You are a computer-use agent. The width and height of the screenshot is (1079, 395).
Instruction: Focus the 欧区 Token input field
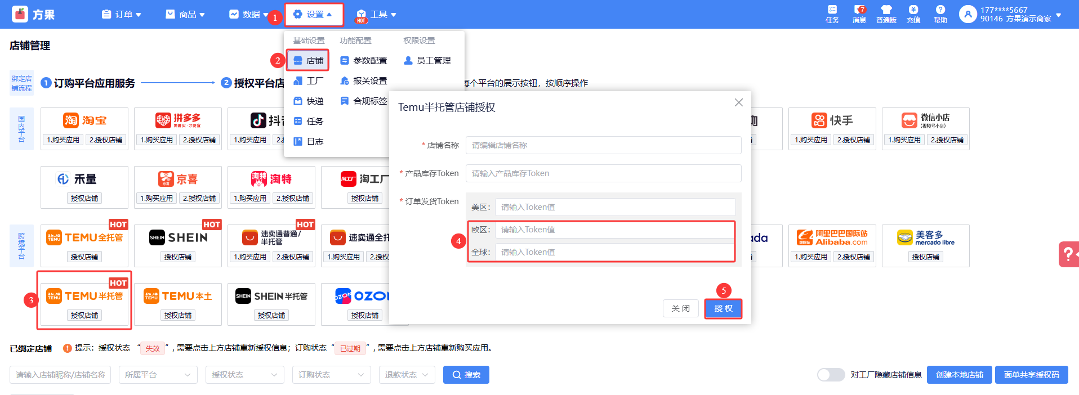click(x=615, y=230)
